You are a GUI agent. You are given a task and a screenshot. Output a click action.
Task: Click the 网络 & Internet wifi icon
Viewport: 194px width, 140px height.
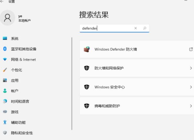(x=5, y=59)
